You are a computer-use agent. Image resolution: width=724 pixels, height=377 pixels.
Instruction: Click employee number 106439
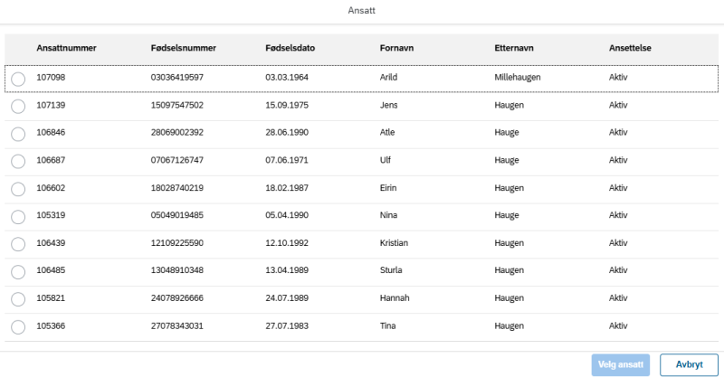(51, 242)
